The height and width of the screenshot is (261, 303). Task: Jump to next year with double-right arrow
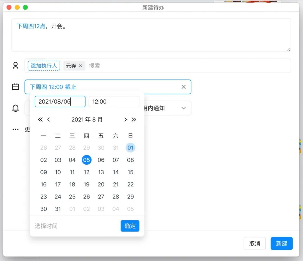[134, 120]
